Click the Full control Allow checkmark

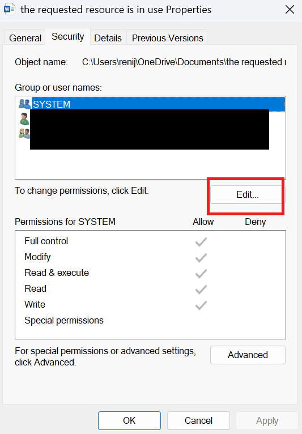coord(201,241)
